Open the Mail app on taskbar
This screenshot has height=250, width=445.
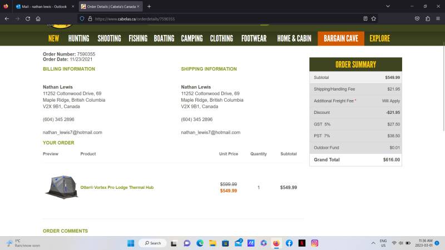click(x=238, y=243)
